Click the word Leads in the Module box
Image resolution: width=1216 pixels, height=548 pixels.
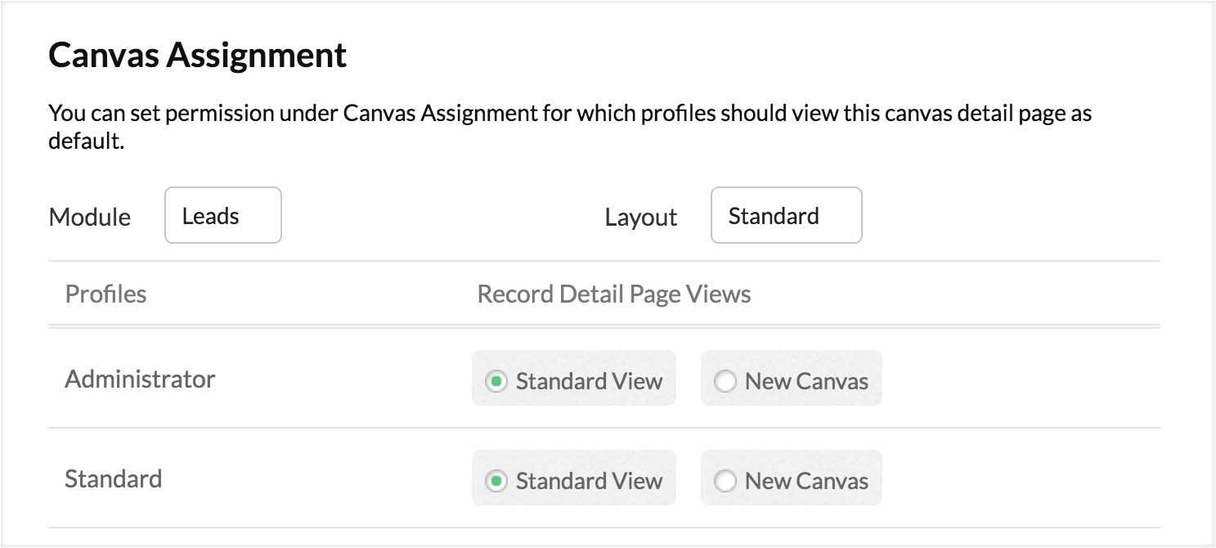(x=211, y=216)
